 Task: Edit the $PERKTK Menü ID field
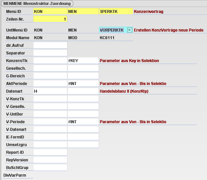click(x=116, y=12)
